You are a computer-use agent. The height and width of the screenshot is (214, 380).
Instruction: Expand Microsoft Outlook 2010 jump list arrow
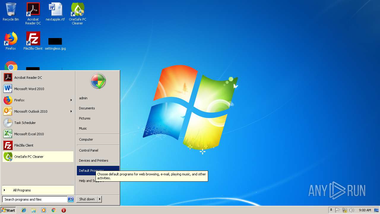point(71,111)
